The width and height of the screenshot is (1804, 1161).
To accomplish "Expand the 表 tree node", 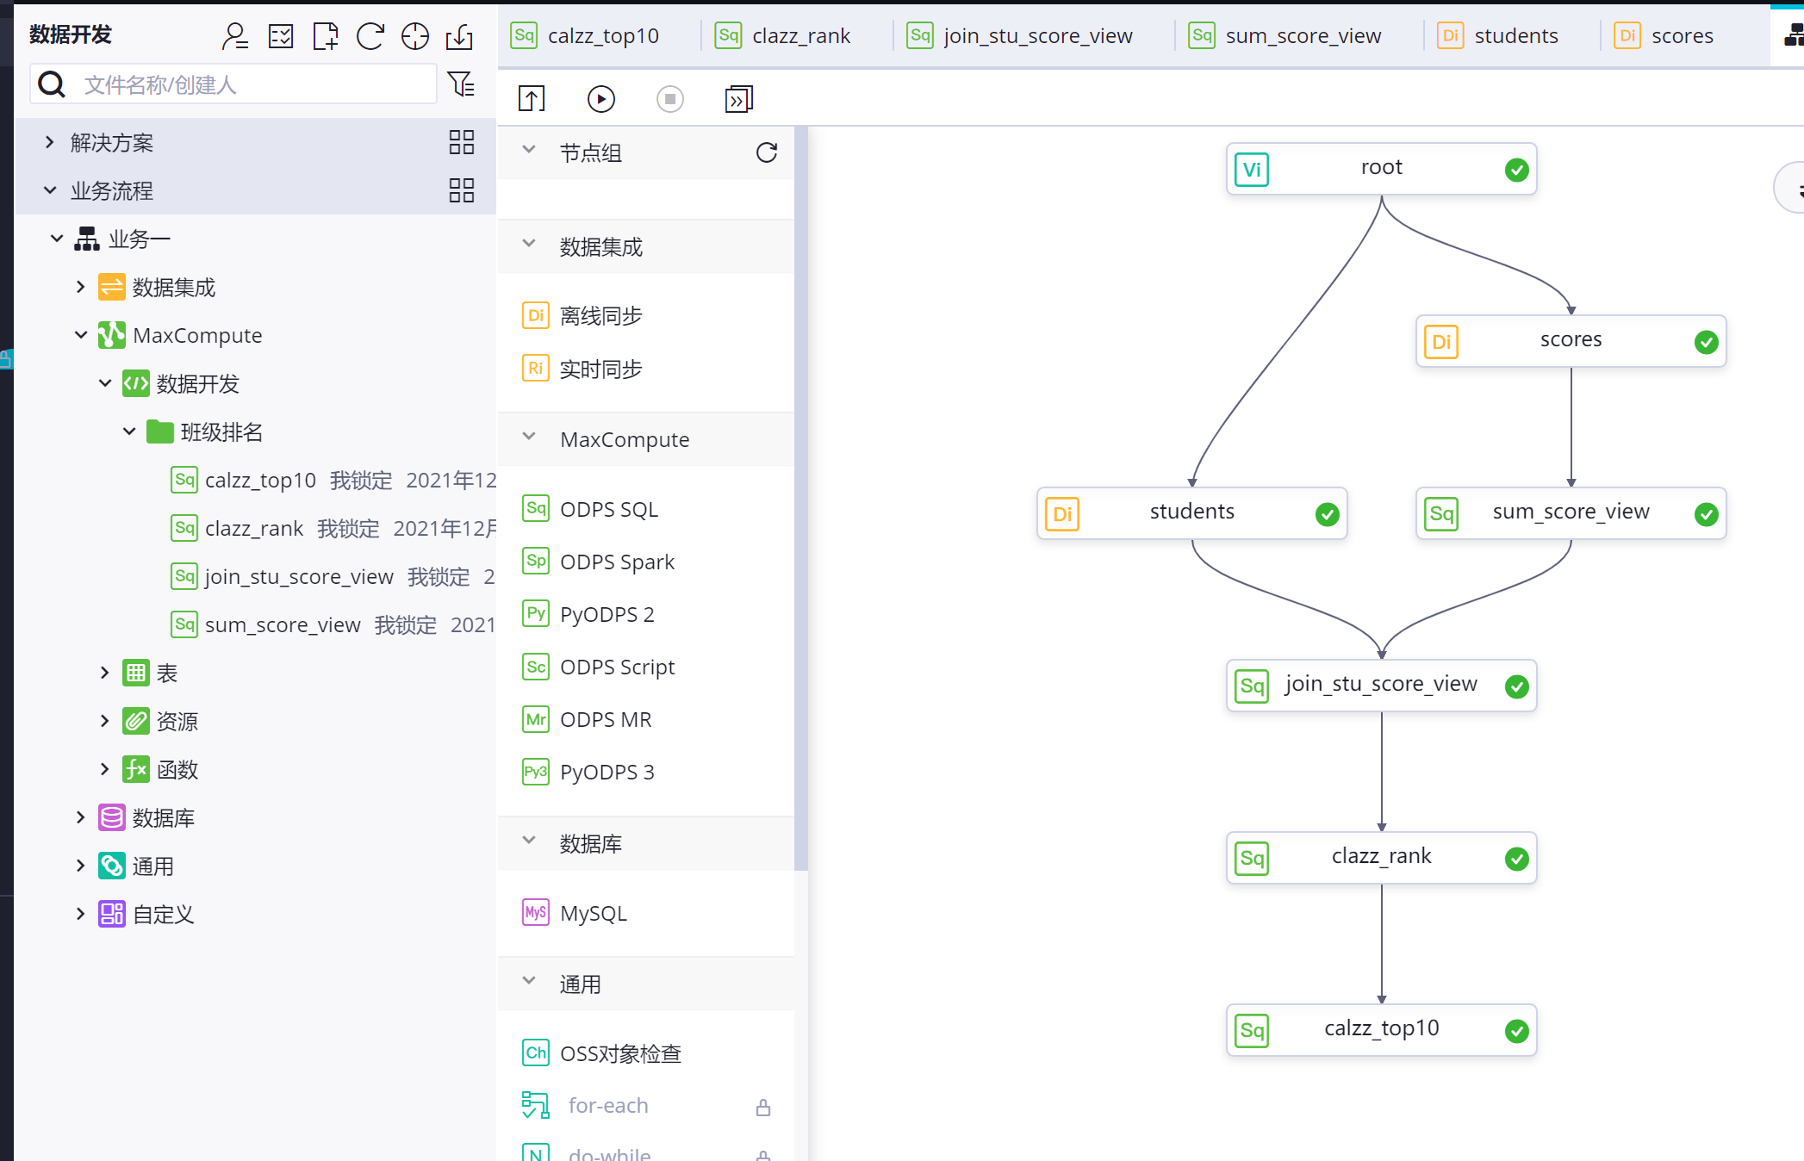I will [105, 673].
